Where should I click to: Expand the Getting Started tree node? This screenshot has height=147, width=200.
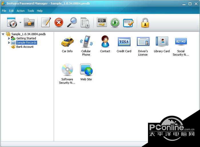coord(9,38)
